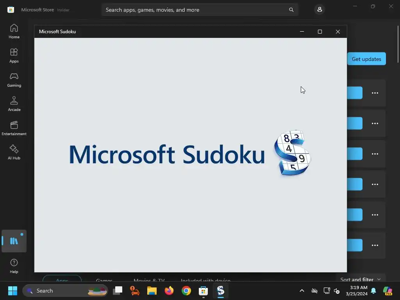This screenshot has height=300, width=400.
Task: Minimize the Microsoft Store window
Action: click(x=355, y=6)
